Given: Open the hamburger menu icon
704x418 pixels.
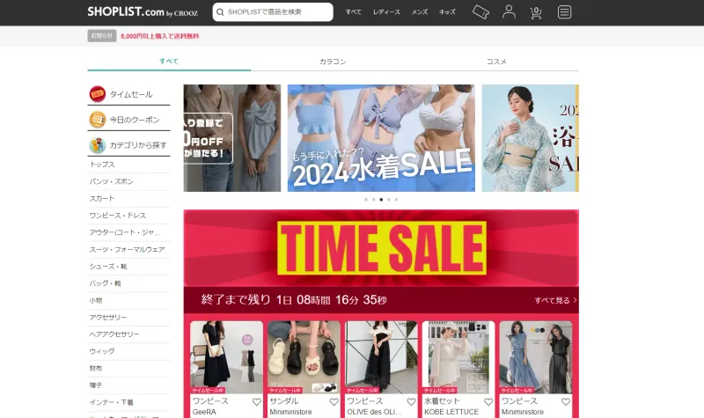Looking at the screenshot, I should click(x=564, y=12).
